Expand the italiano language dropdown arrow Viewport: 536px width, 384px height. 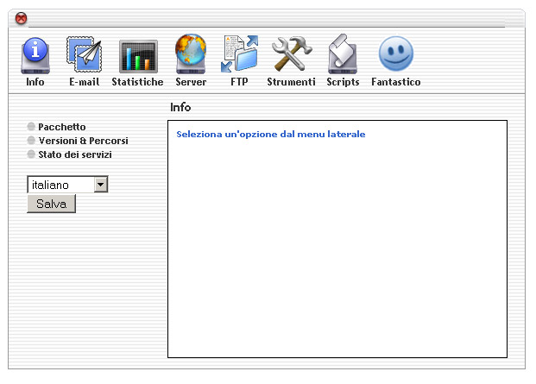pos(100,185)
